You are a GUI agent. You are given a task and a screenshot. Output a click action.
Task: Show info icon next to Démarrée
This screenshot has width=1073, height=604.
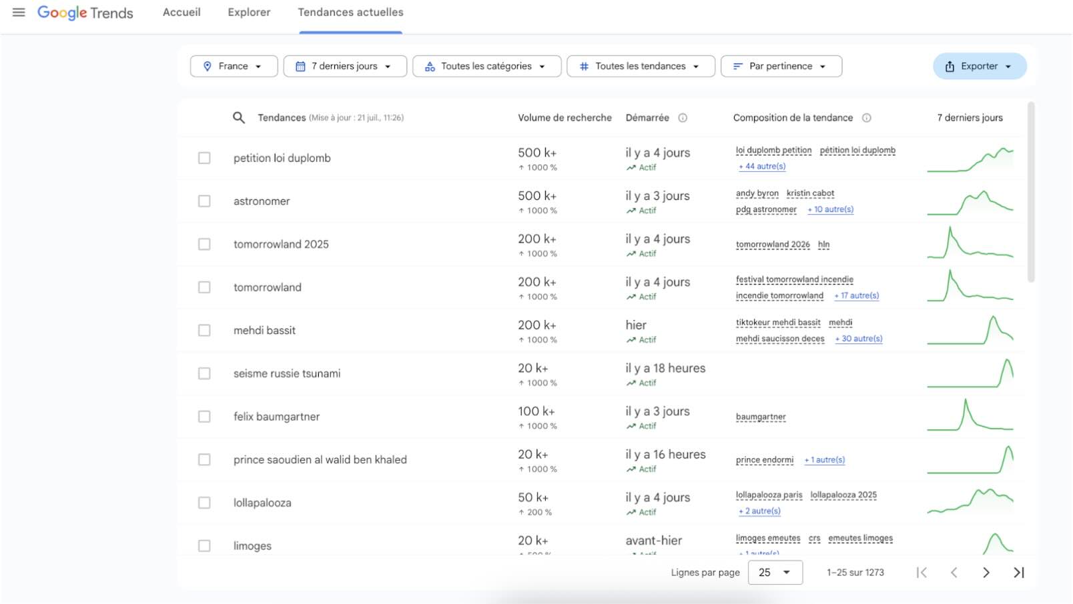(683, 118)
